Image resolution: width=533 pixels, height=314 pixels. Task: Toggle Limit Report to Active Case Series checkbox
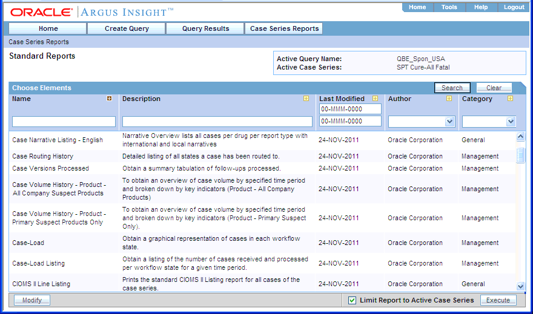pos(352,301)
